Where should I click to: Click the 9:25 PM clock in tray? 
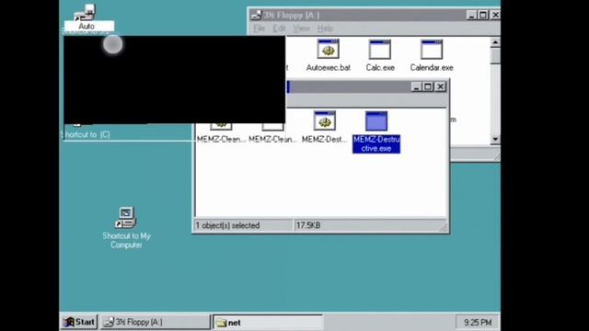(478, 323)
